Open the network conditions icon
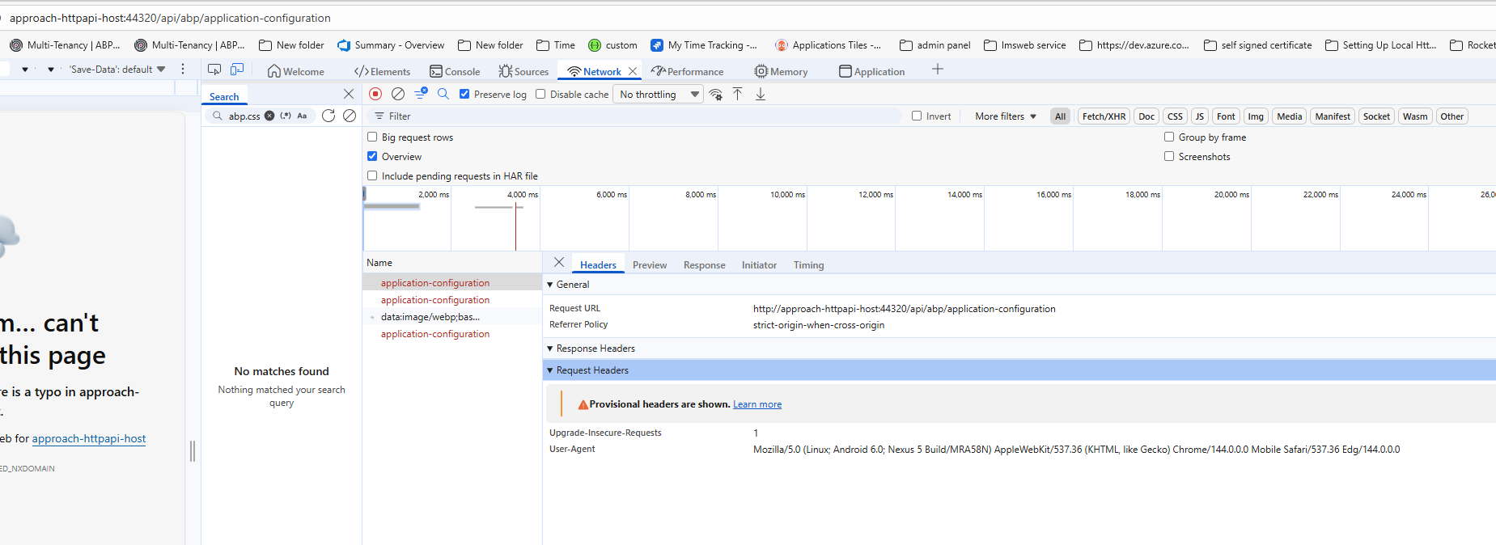 (715, 95)
